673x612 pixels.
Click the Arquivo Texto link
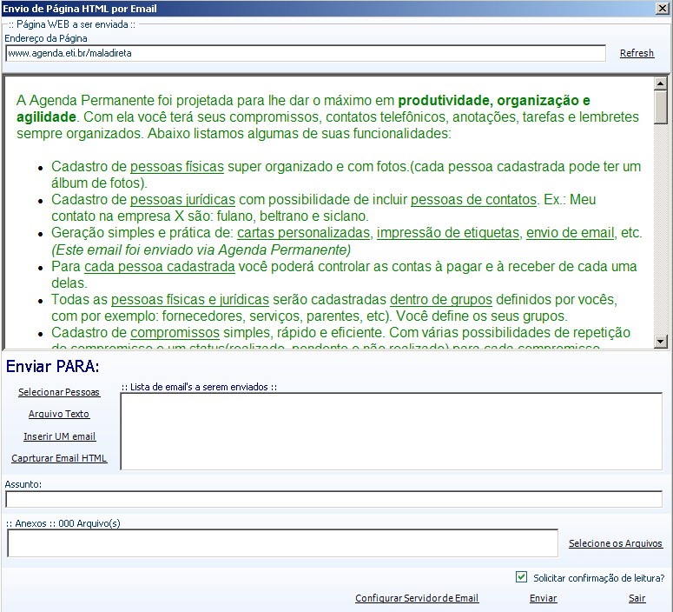coord(59,414)
